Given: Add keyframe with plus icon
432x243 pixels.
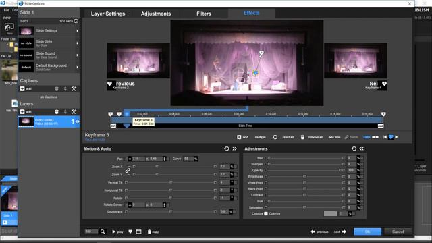Looking at the screenshot, I should pyautogui.click(x=239, y=137).
